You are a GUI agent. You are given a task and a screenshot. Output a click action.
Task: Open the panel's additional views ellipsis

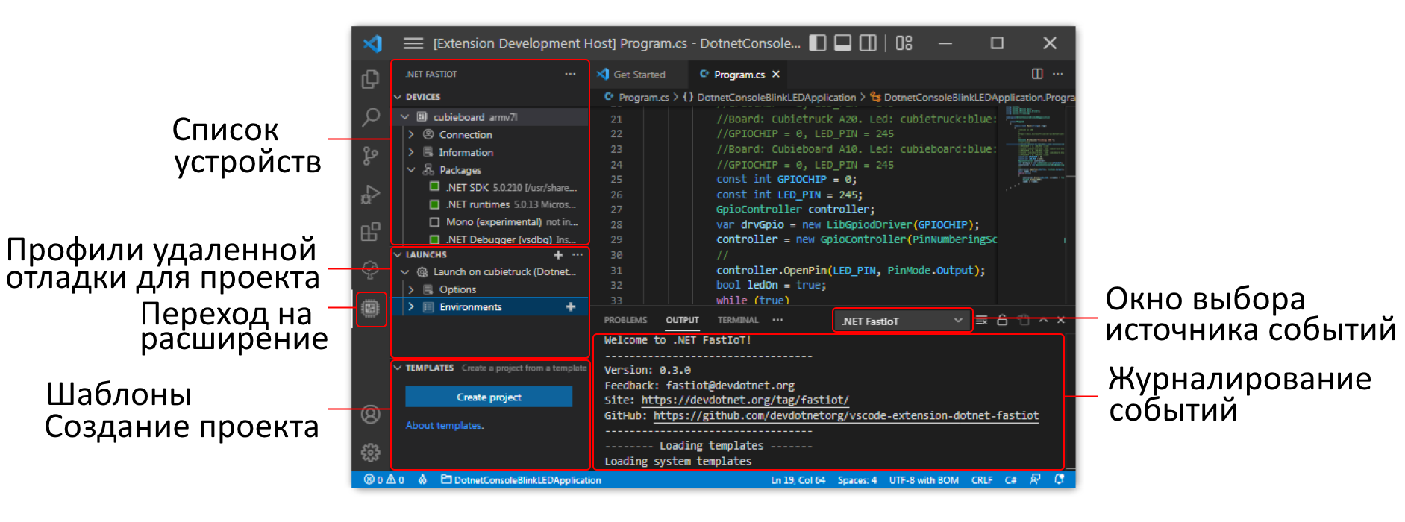pos(777,320)
